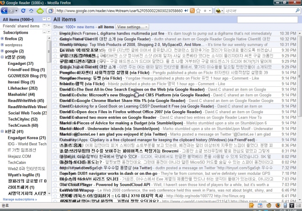The image size is (302, 211).
Task: Open the Engadget (37) feed
Action: [x=21, y=64]
